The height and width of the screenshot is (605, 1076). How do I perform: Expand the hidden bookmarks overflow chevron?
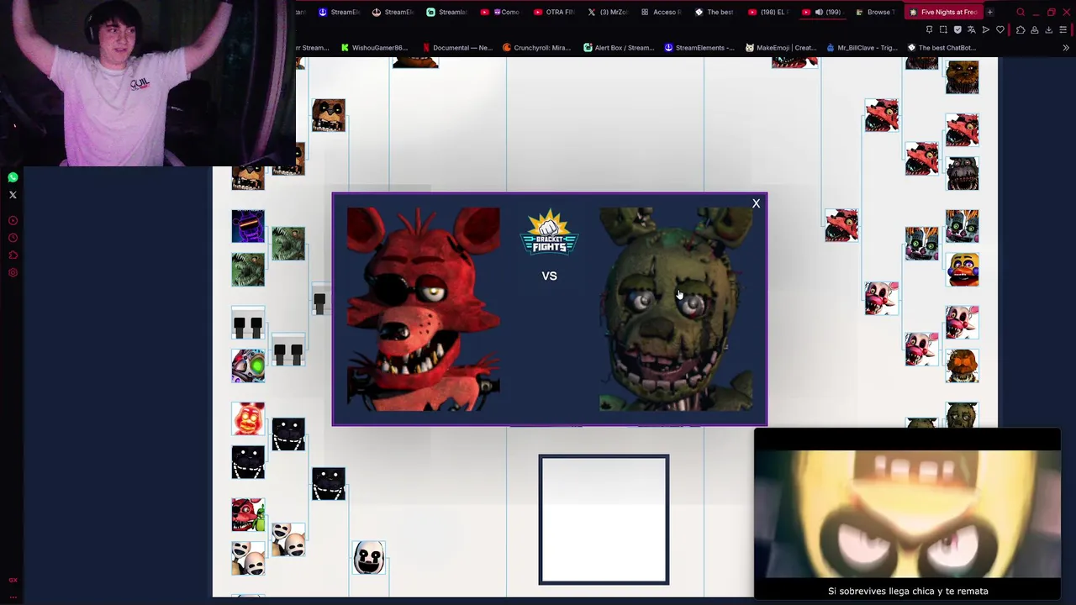coord(1066,48)
